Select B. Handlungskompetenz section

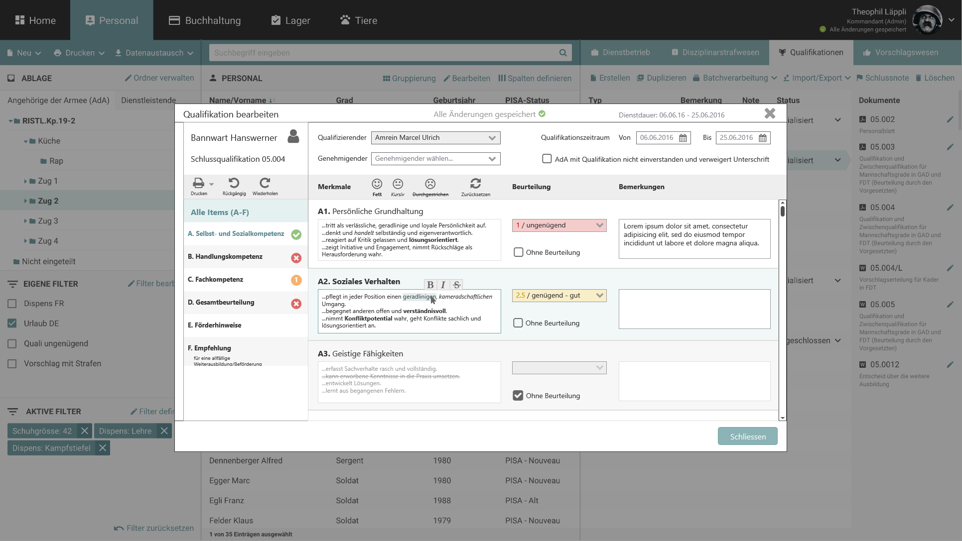[x=225, y=257]
